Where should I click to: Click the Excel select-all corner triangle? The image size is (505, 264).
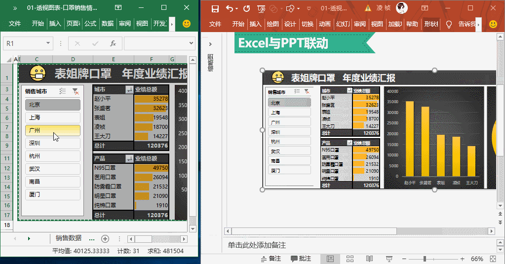tap(9, 59)
